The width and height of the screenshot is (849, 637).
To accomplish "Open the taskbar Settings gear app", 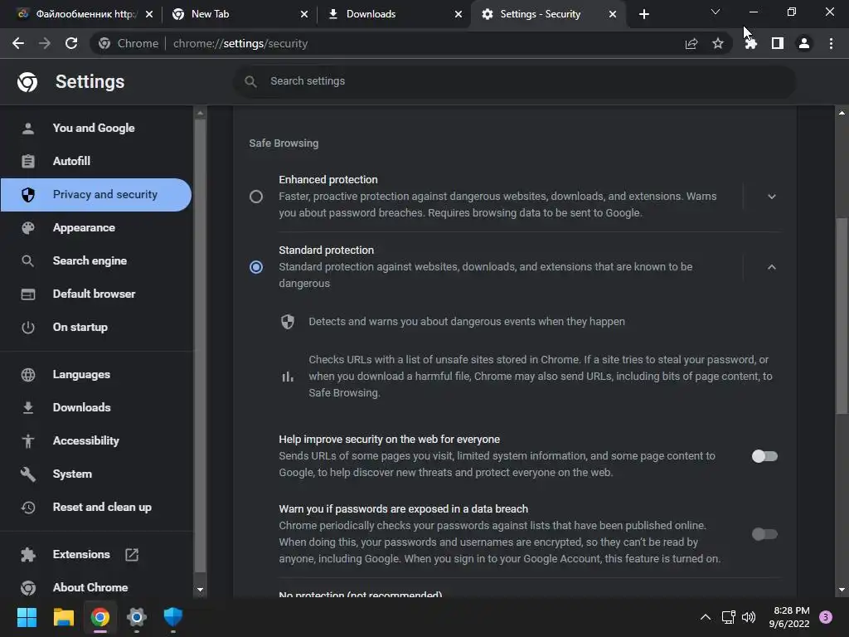I will [137, 617].
